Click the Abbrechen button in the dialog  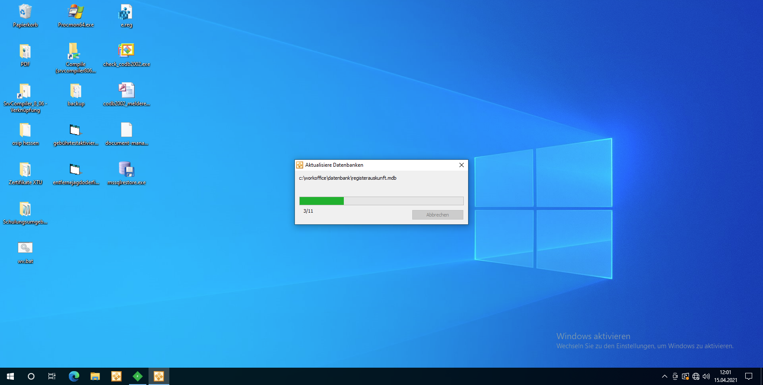tap(437, 215)
